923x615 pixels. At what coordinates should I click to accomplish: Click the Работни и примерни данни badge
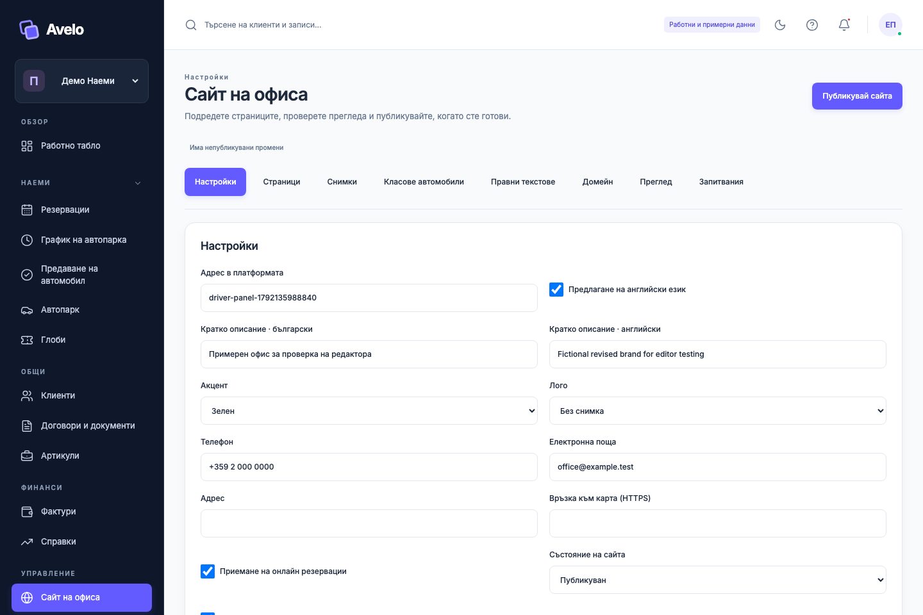pos(712,25)
